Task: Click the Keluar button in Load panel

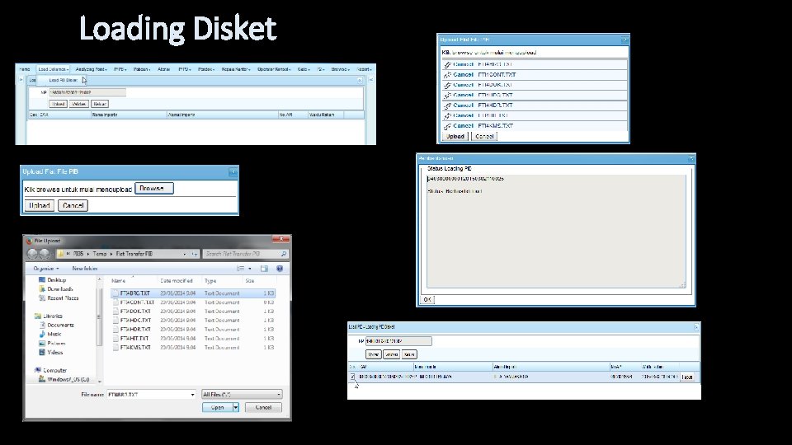Action: click(x=100, y=104)
